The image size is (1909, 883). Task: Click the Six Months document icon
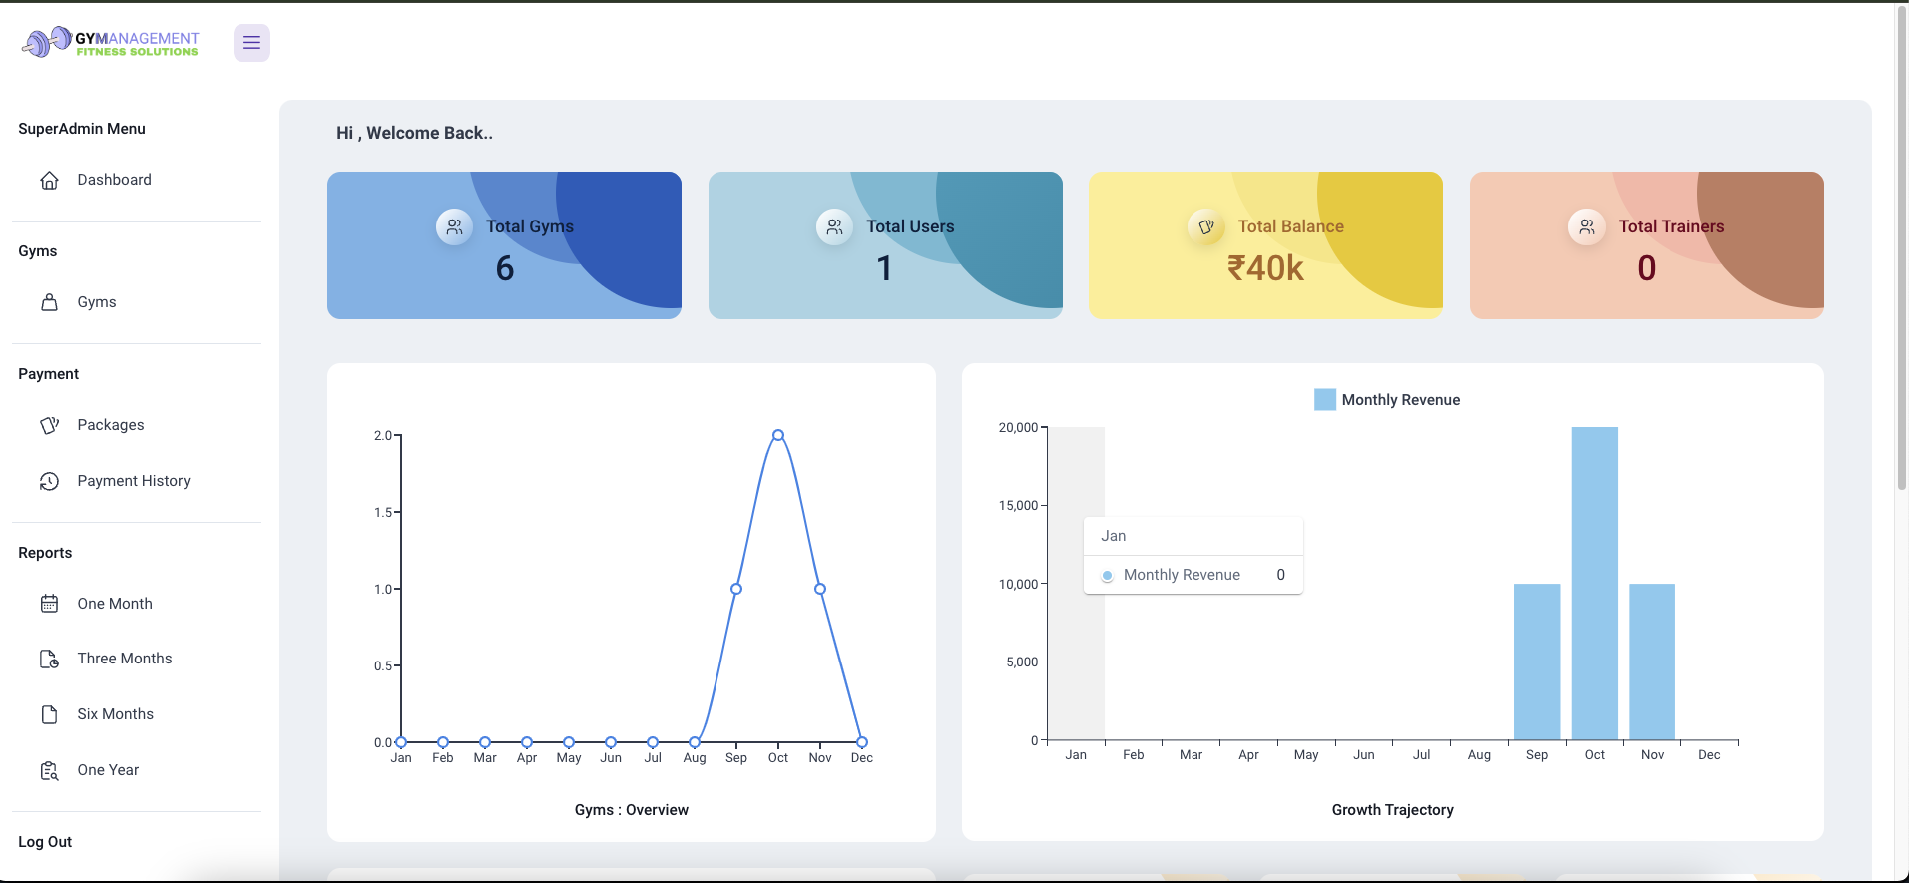[x=49, y=714]
